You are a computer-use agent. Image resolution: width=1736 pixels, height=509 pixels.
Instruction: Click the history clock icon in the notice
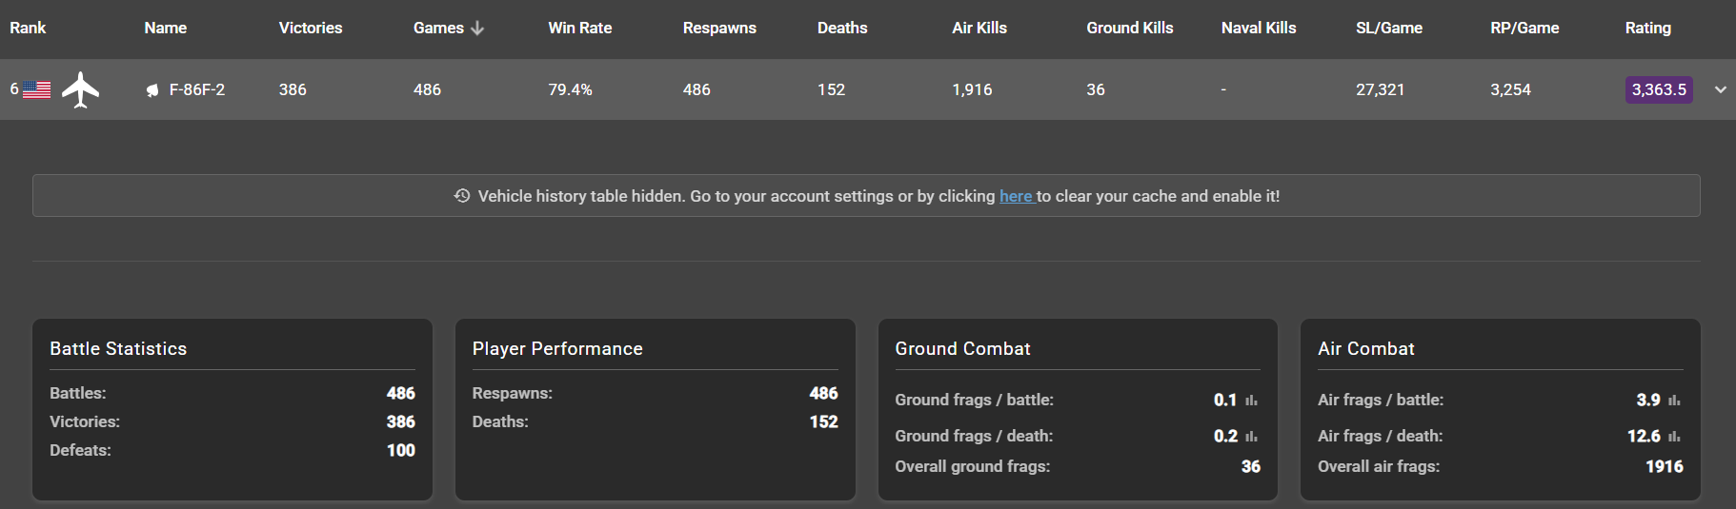coord(462,196)
